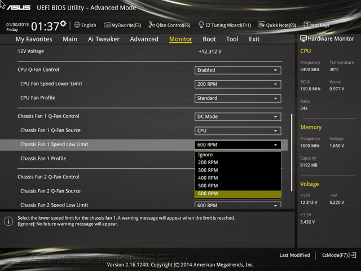The image size is (361, 271).
Task: Click the 3400 MHz CPU frequency value
Action: [x=310, y=69]
